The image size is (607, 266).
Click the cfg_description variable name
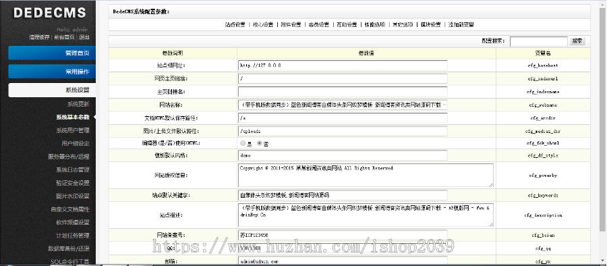click(543, 215)
